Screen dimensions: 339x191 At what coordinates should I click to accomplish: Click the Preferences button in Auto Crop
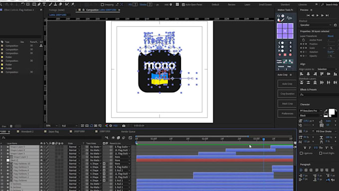pyautogui.click(x=287, y=114)
